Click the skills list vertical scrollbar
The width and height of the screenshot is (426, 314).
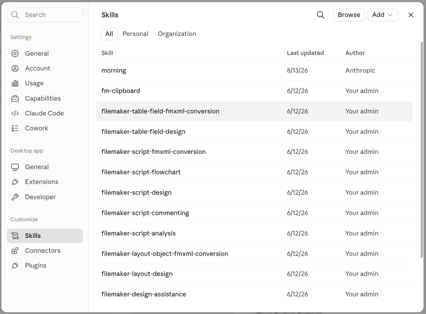click(x=422, y=149)
